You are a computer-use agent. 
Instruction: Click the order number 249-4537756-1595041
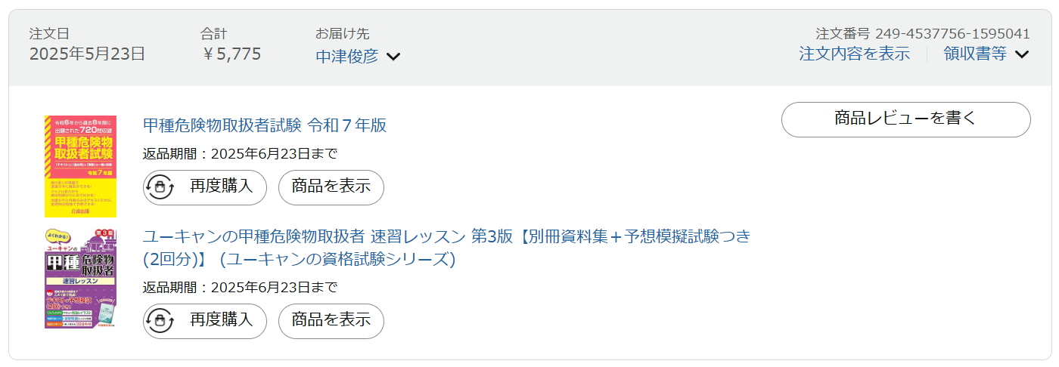(952, 34)
